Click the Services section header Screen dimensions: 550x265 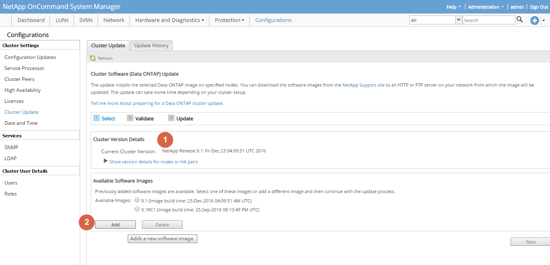pos(40,136)
